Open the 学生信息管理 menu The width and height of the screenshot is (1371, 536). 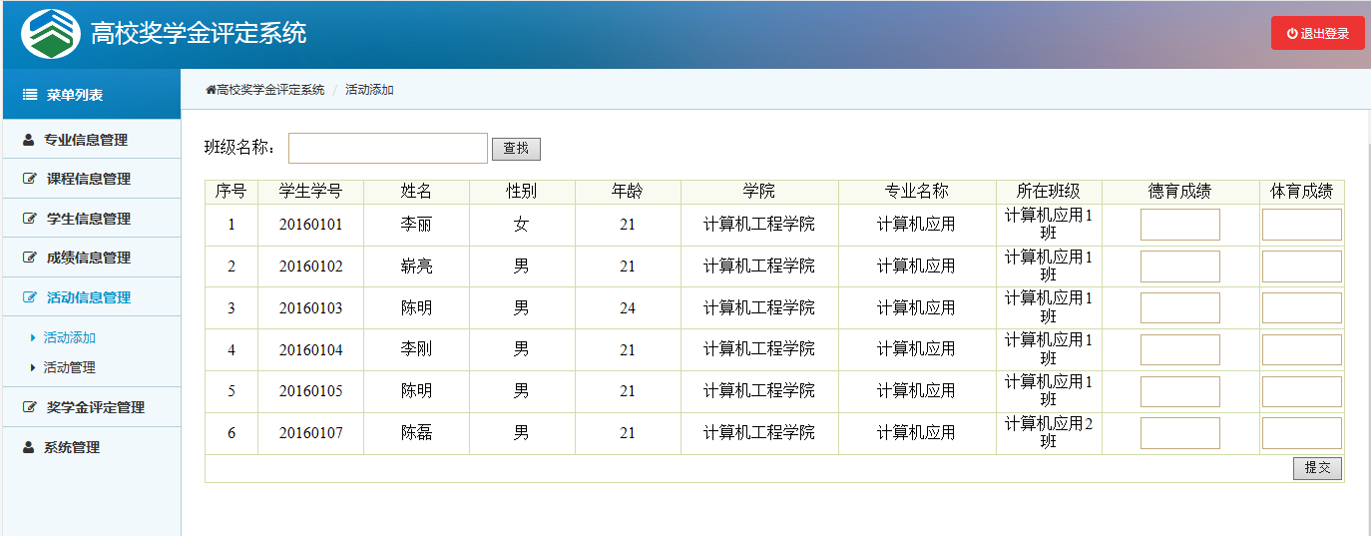91,219
